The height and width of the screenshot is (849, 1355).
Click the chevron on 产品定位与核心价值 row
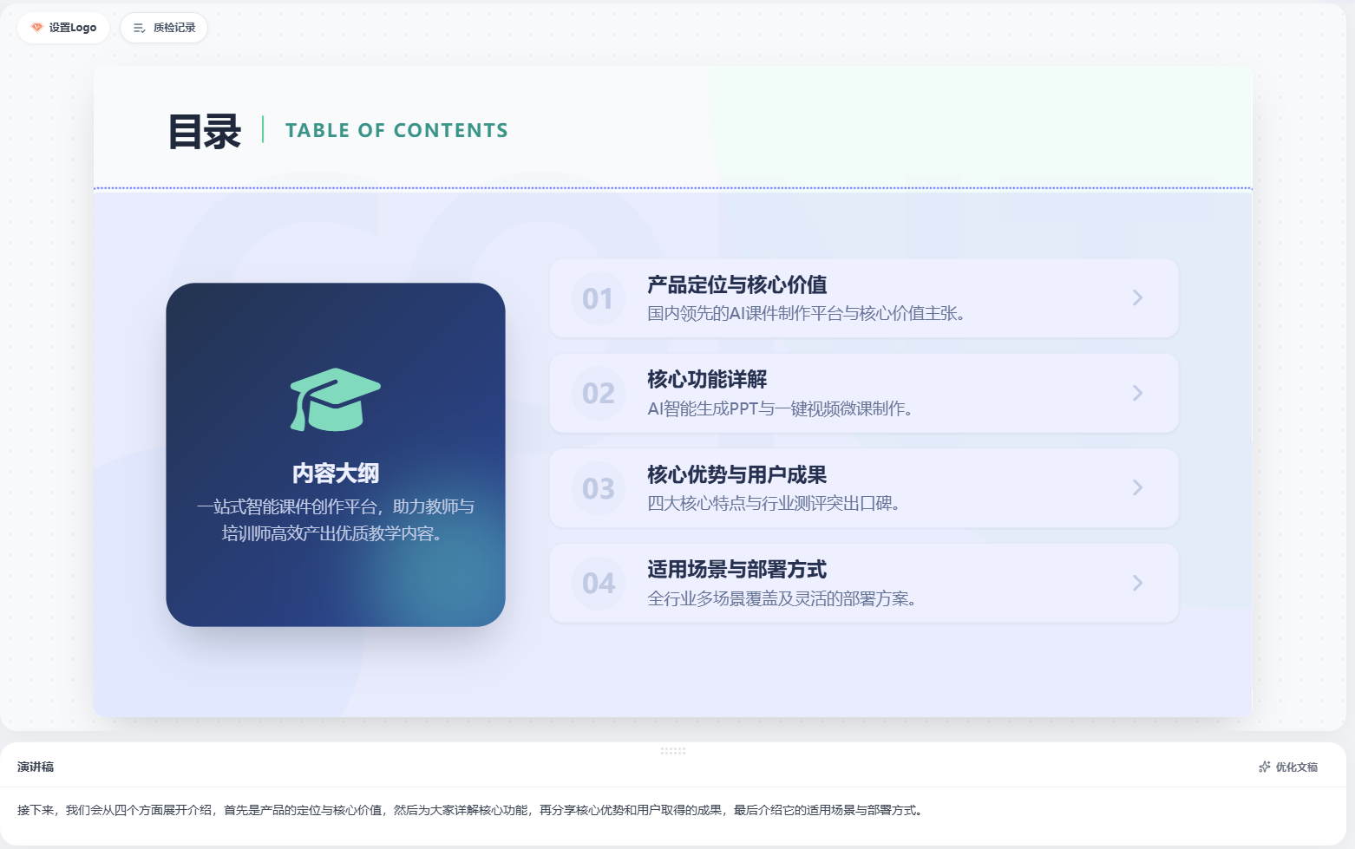point(1137,297)
